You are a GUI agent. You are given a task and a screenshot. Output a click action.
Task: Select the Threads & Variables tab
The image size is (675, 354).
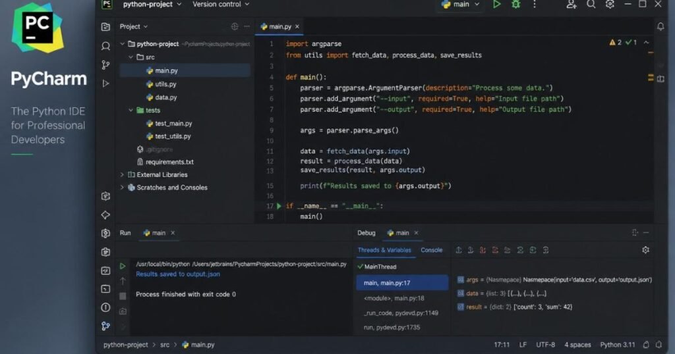tap(384, 250)
